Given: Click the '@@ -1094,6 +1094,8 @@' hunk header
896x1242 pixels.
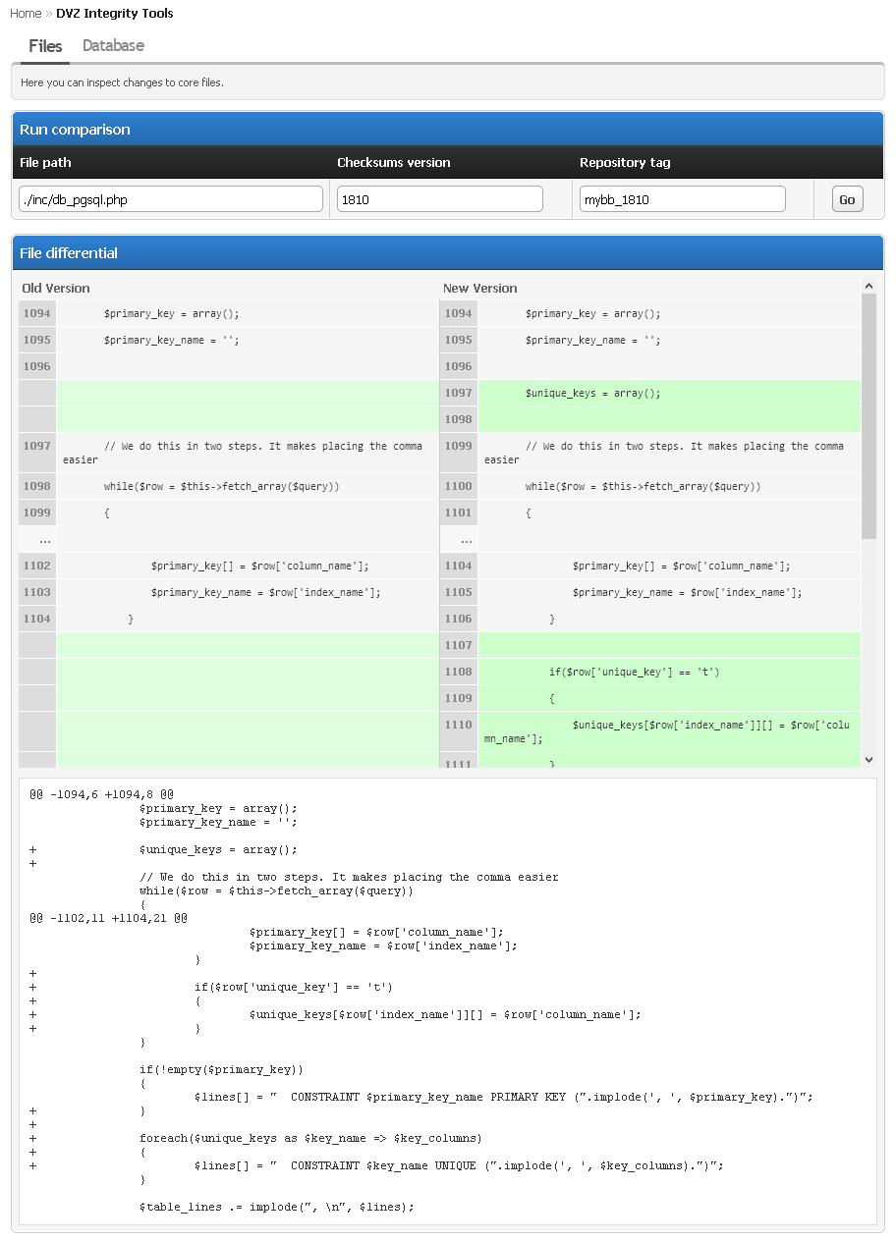Looking at the screenshot, I should coord(102,795).
